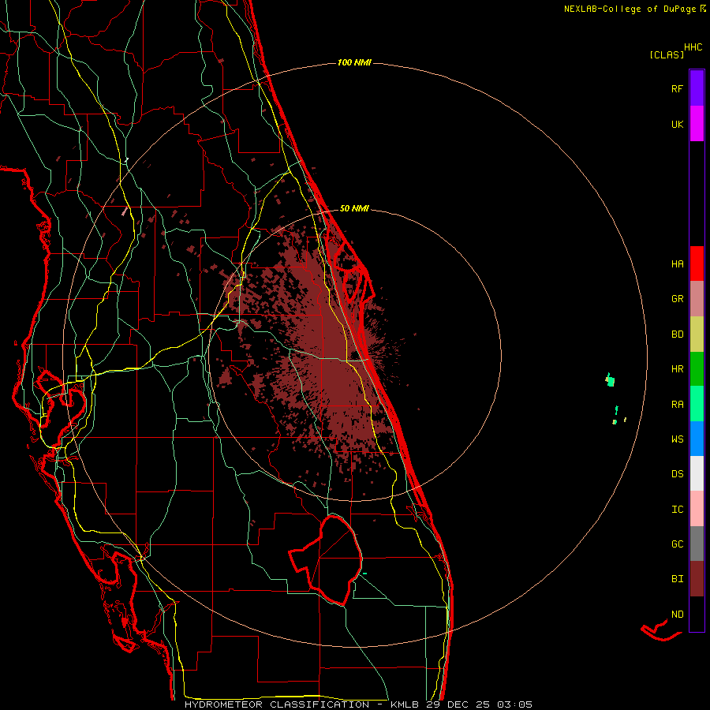Click the blue WS legend swatch
710x710 pixels.
click(x=697, y=439)
